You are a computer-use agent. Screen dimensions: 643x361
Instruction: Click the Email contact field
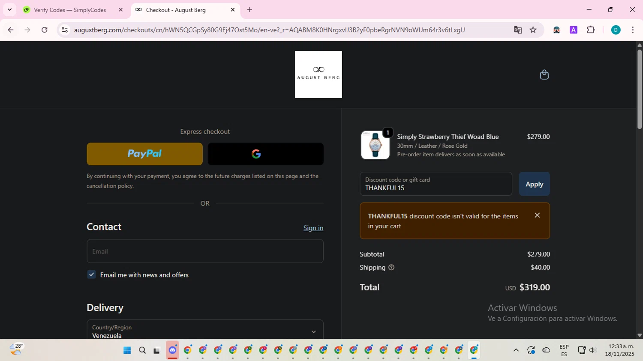pos(205,251)
